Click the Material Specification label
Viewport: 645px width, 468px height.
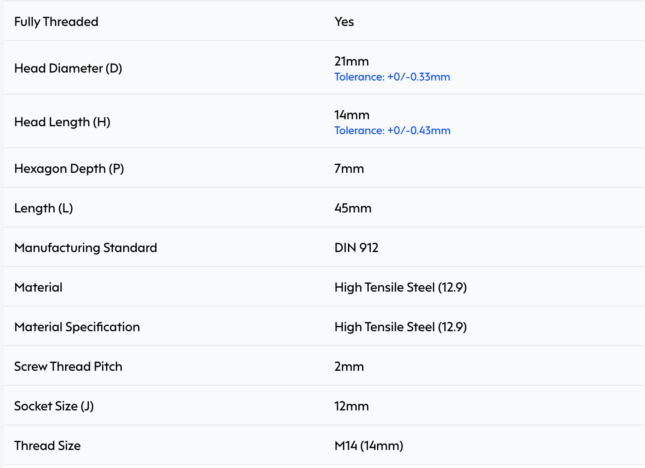point(77,327)
